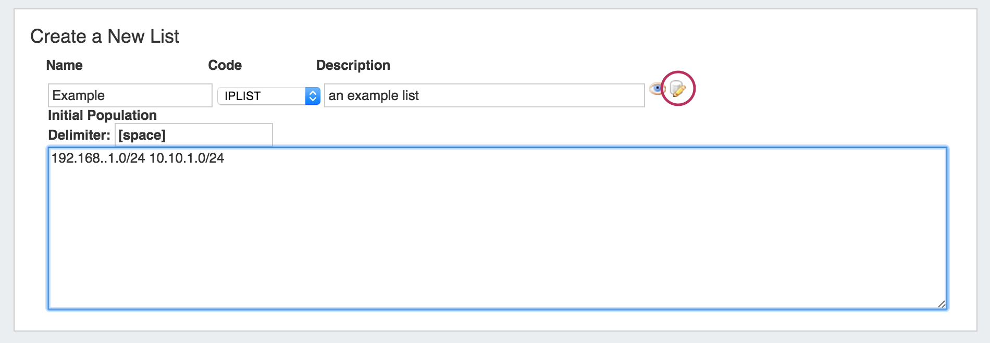The image size is (990, 343).
Task: Click the blue arrows on Code selector
Action: [x=313, y=96]
